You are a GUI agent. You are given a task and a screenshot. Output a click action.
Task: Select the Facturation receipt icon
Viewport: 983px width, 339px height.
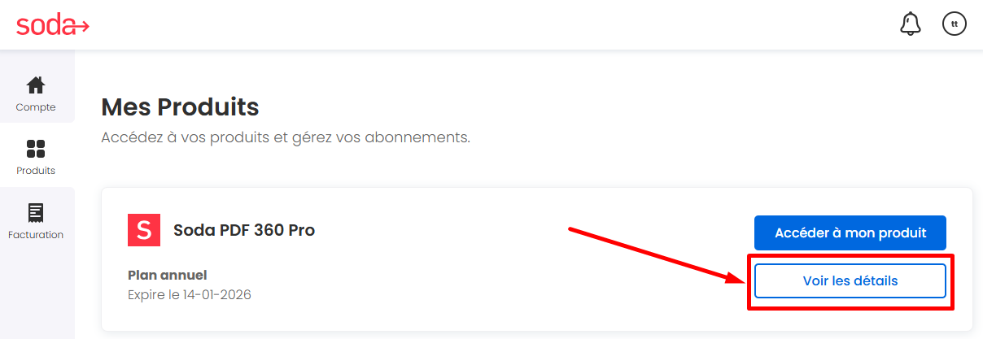36,213
